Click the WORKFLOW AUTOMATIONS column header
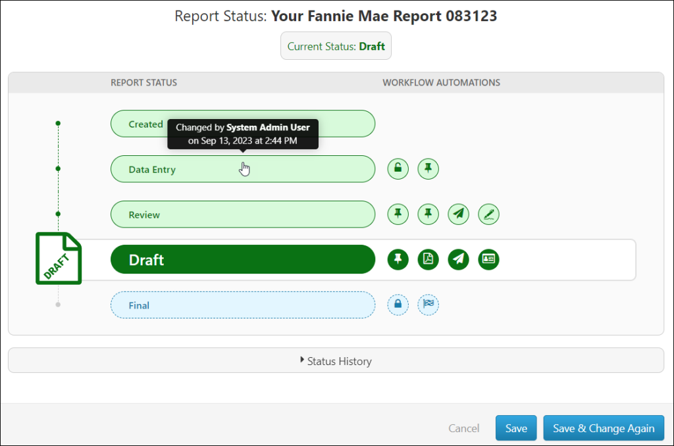The image size is (674, 446). coord(442,82)
